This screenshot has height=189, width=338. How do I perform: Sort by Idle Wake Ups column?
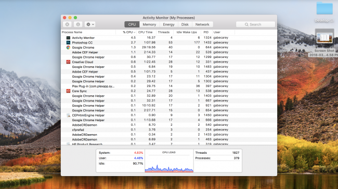(187, 32)
